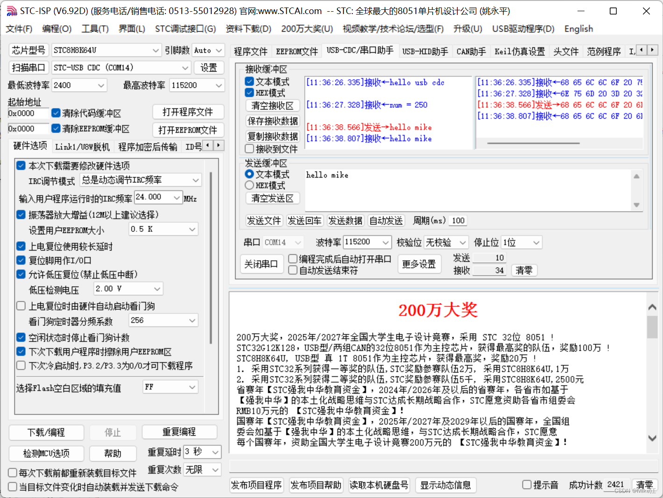The width and height of the screenshot is (663, 498).
Task: Click 周期(ms) input field 100
Action: (x=458, y=221)
